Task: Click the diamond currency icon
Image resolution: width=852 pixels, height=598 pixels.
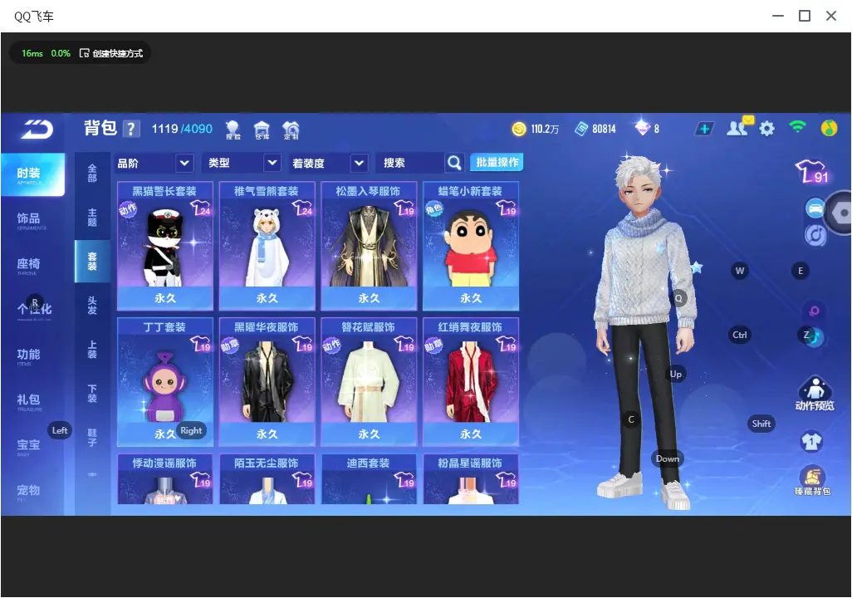Action: tap(642, 128)
